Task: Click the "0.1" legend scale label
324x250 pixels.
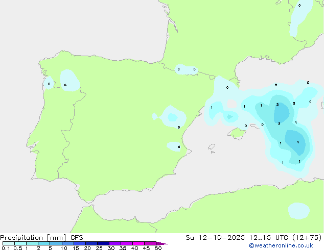Action: pos(6,248)
